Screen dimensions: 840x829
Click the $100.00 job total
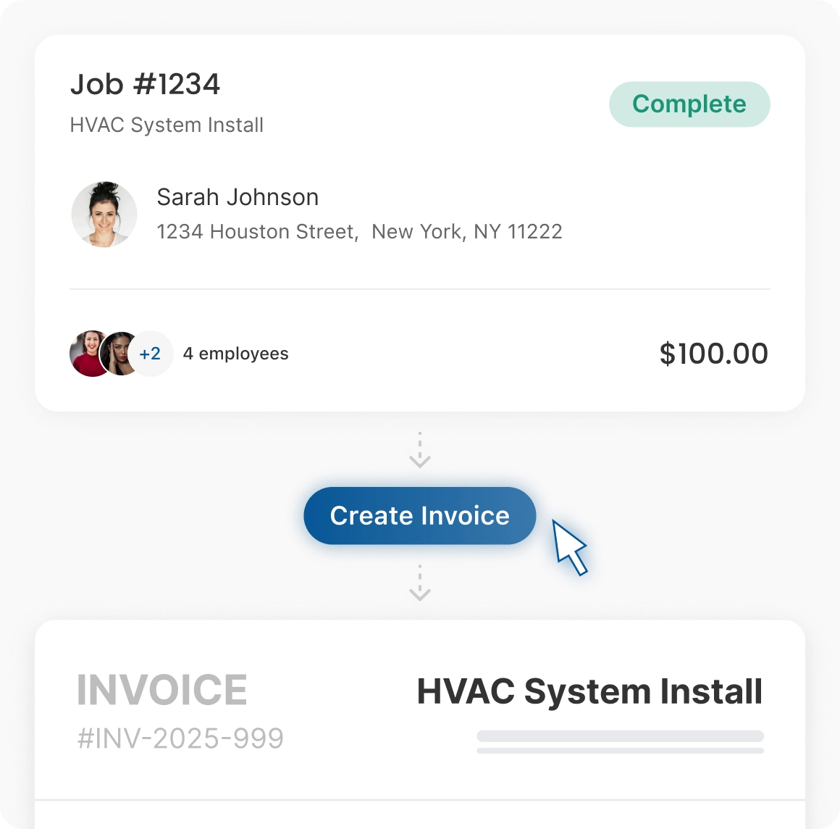[713, 354]
